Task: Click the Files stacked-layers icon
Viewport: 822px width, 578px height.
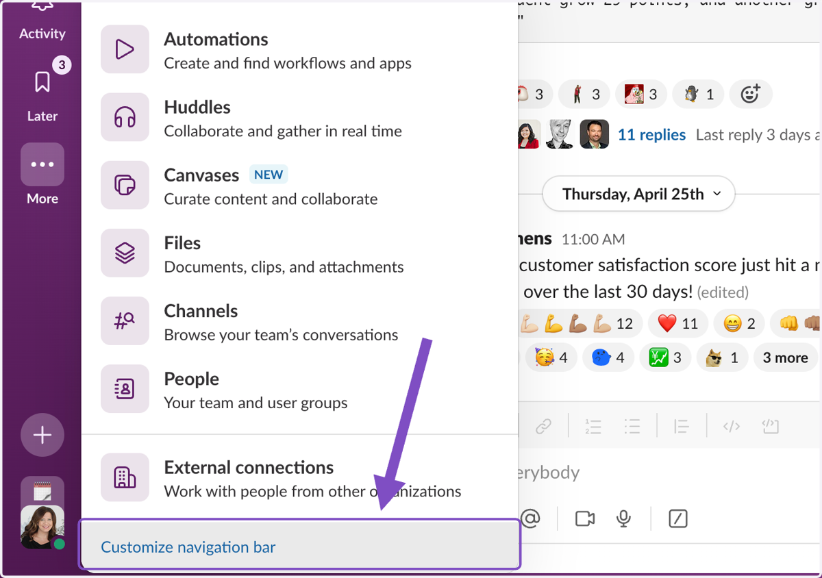Action: (x=125, y=253)
